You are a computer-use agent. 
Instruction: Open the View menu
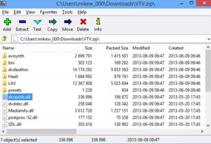(30, 12)
